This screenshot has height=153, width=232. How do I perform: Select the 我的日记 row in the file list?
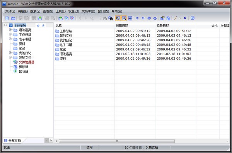coord(142,40)
